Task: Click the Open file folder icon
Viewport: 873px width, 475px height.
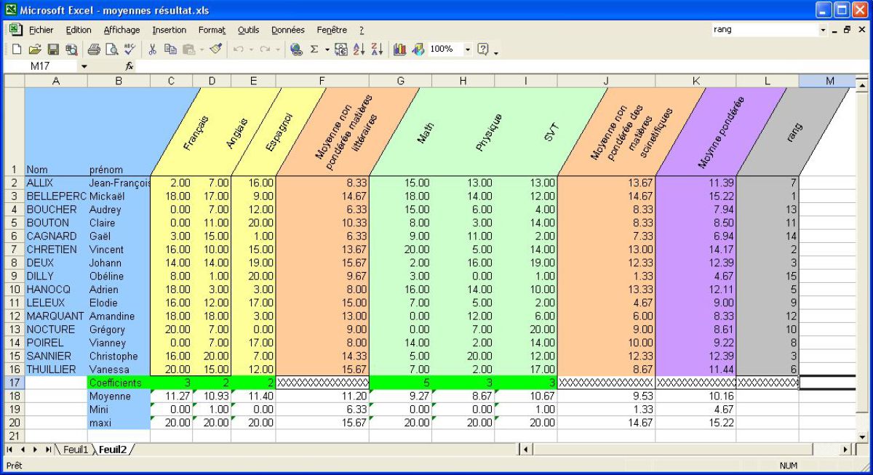Action: 35,49
